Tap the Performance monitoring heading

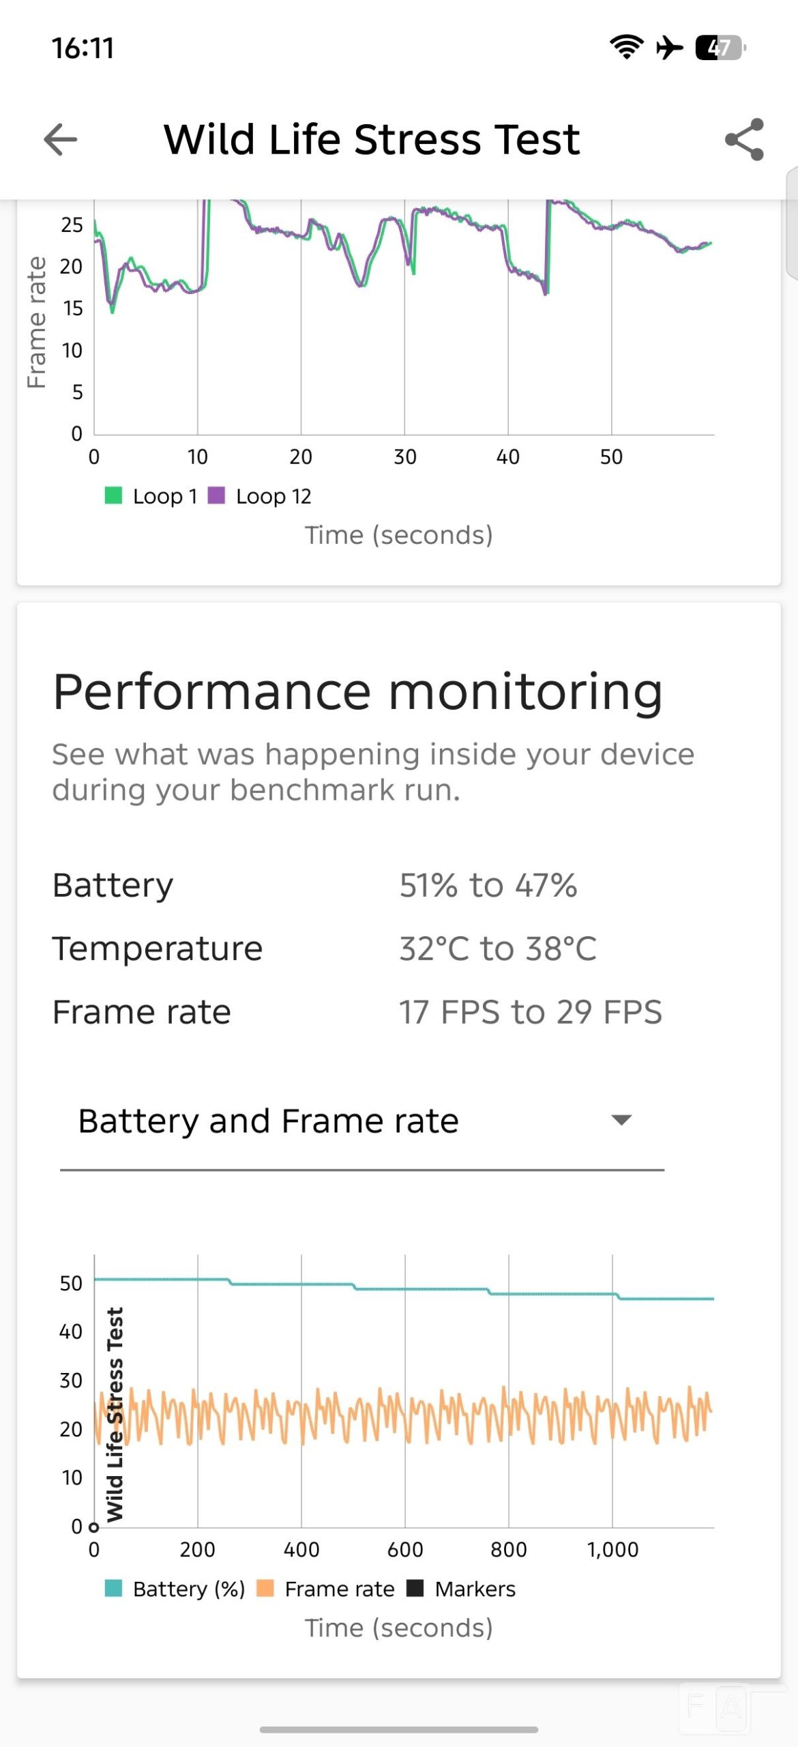pyautogui.click(x=357, y=692)
